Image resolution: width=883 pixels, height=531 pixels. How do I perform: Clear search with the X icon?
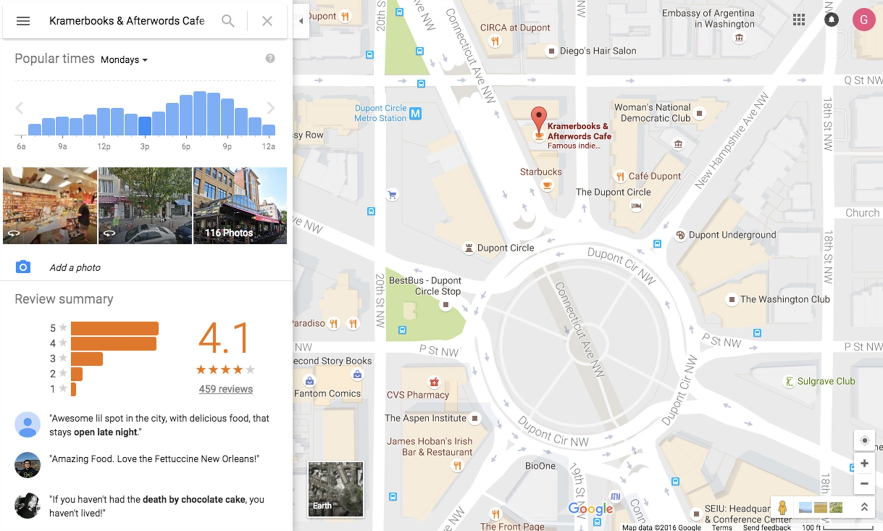267,21
